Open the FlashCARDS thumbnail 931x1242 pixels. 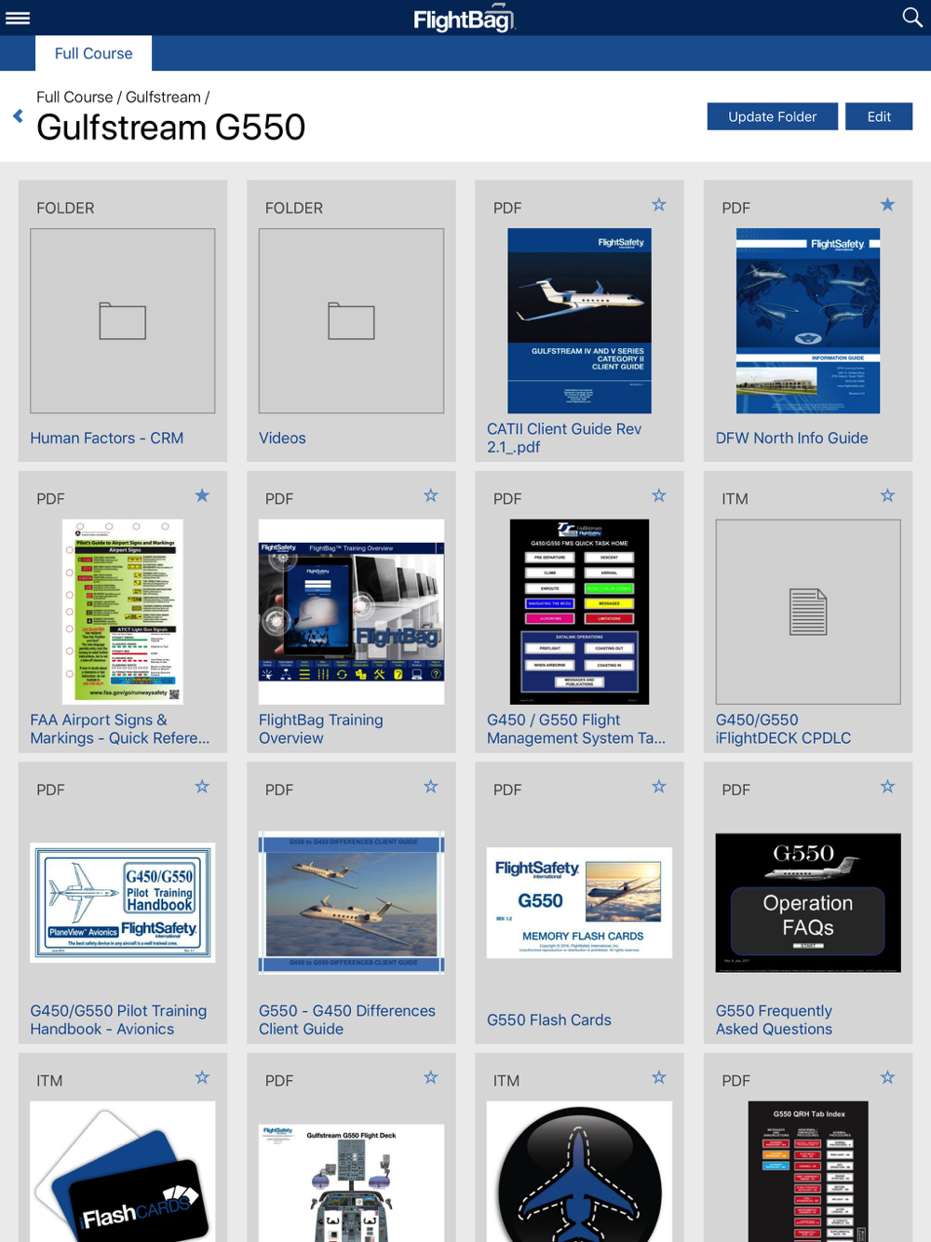[x=123, y=1171]
